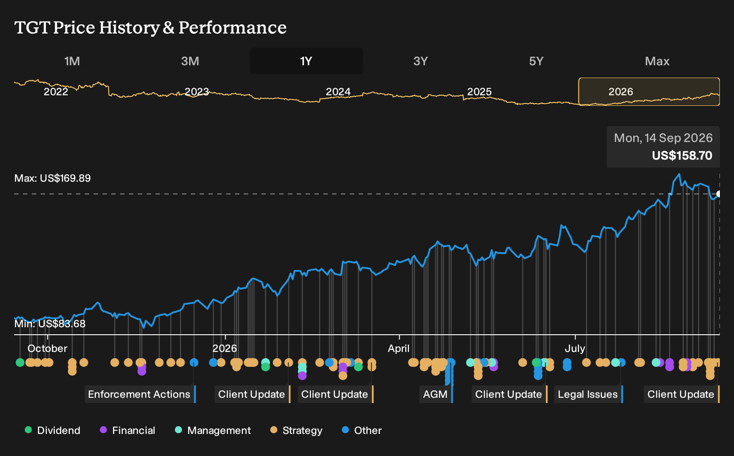
Task: Click green Dividend event dot left of October
Action: pyautogui.click(x=20, y=363)
